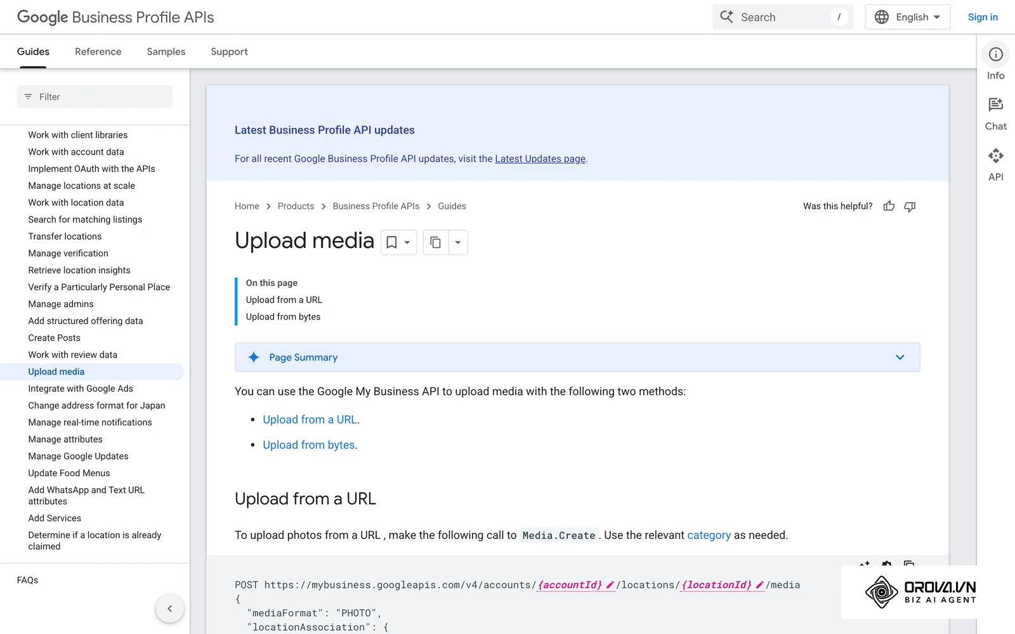Switch to the Reference tab
This screenshot has height=634, width=1015.
click(x=98, y=52)
